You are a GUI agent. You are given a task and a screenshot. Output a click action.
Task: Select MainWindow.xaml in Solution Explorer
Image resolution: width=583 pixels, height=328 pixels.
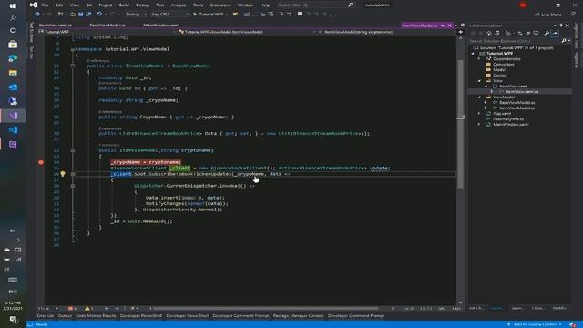click(x=510, y=125)
